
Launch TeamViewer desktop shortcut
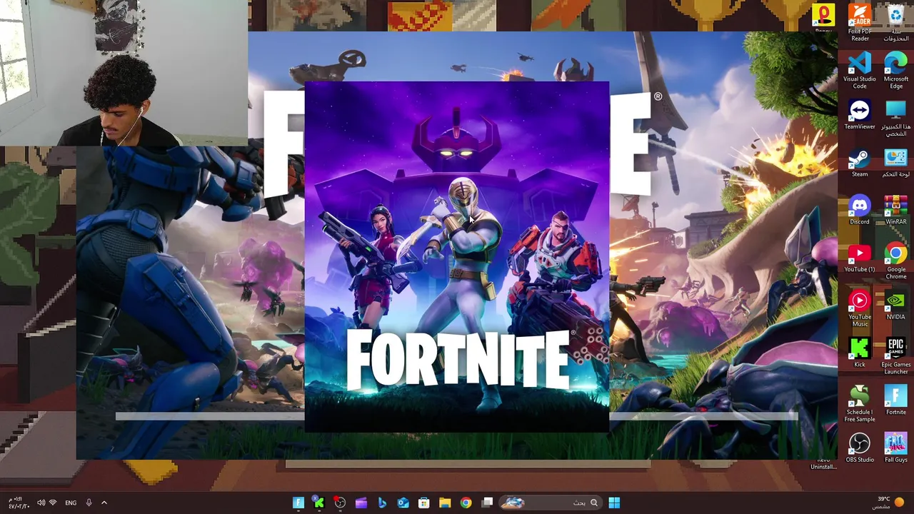point(860,115)
